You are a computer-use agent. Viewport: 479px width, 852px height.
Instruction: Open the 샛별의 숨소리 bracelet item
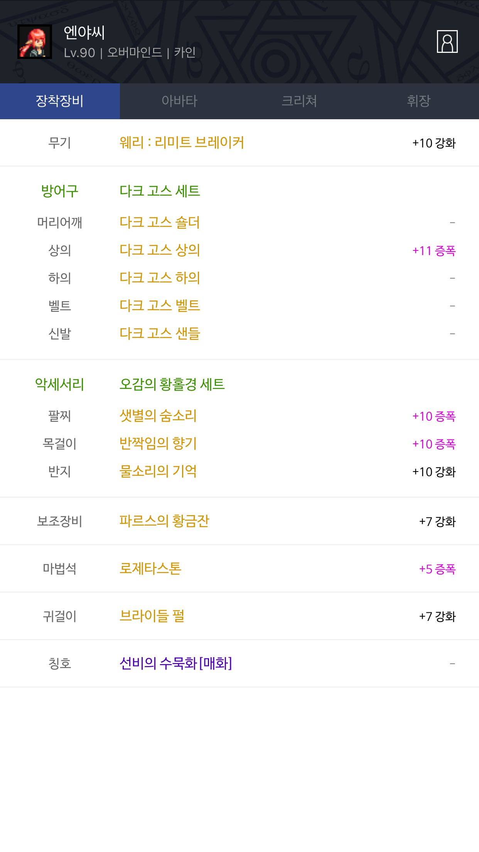[x=158, y=416]
